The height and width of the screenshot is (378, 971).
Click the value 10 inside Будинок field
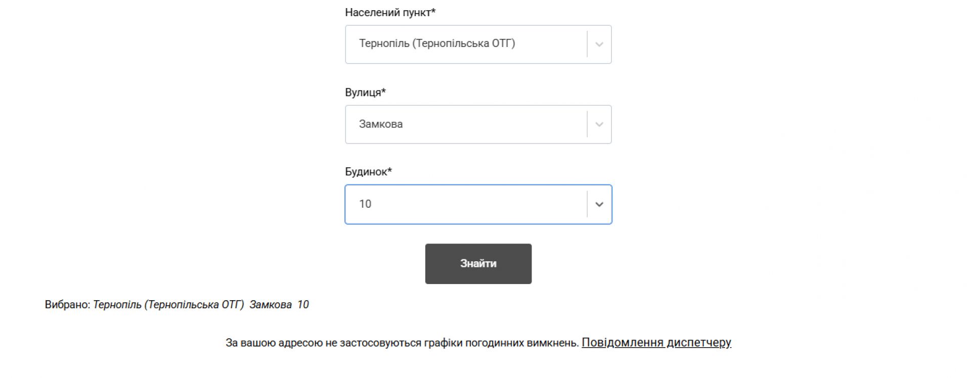pyautogui.click(x=365, y=204)
